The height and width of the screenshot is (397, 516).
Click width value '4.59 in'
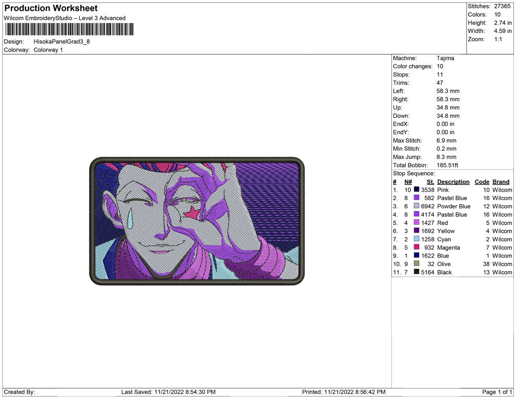pyautogui.click(x=502, y=31)
